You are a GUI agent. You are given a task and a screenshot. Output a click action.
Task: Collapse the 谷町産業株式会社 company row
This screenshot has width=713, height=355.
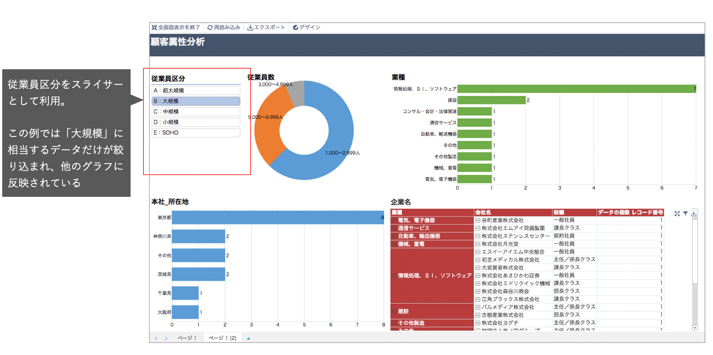(x=478, y=220)
